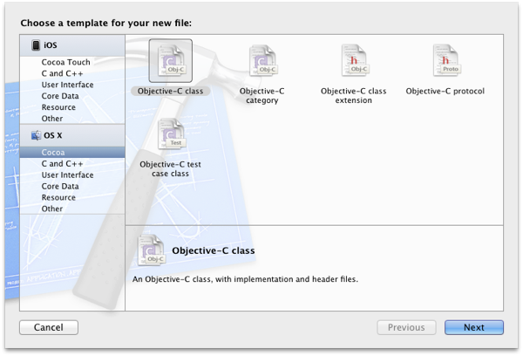Click the Cancel button
Image resolution: width=523 pixels, height=356 pixels.
49,327
